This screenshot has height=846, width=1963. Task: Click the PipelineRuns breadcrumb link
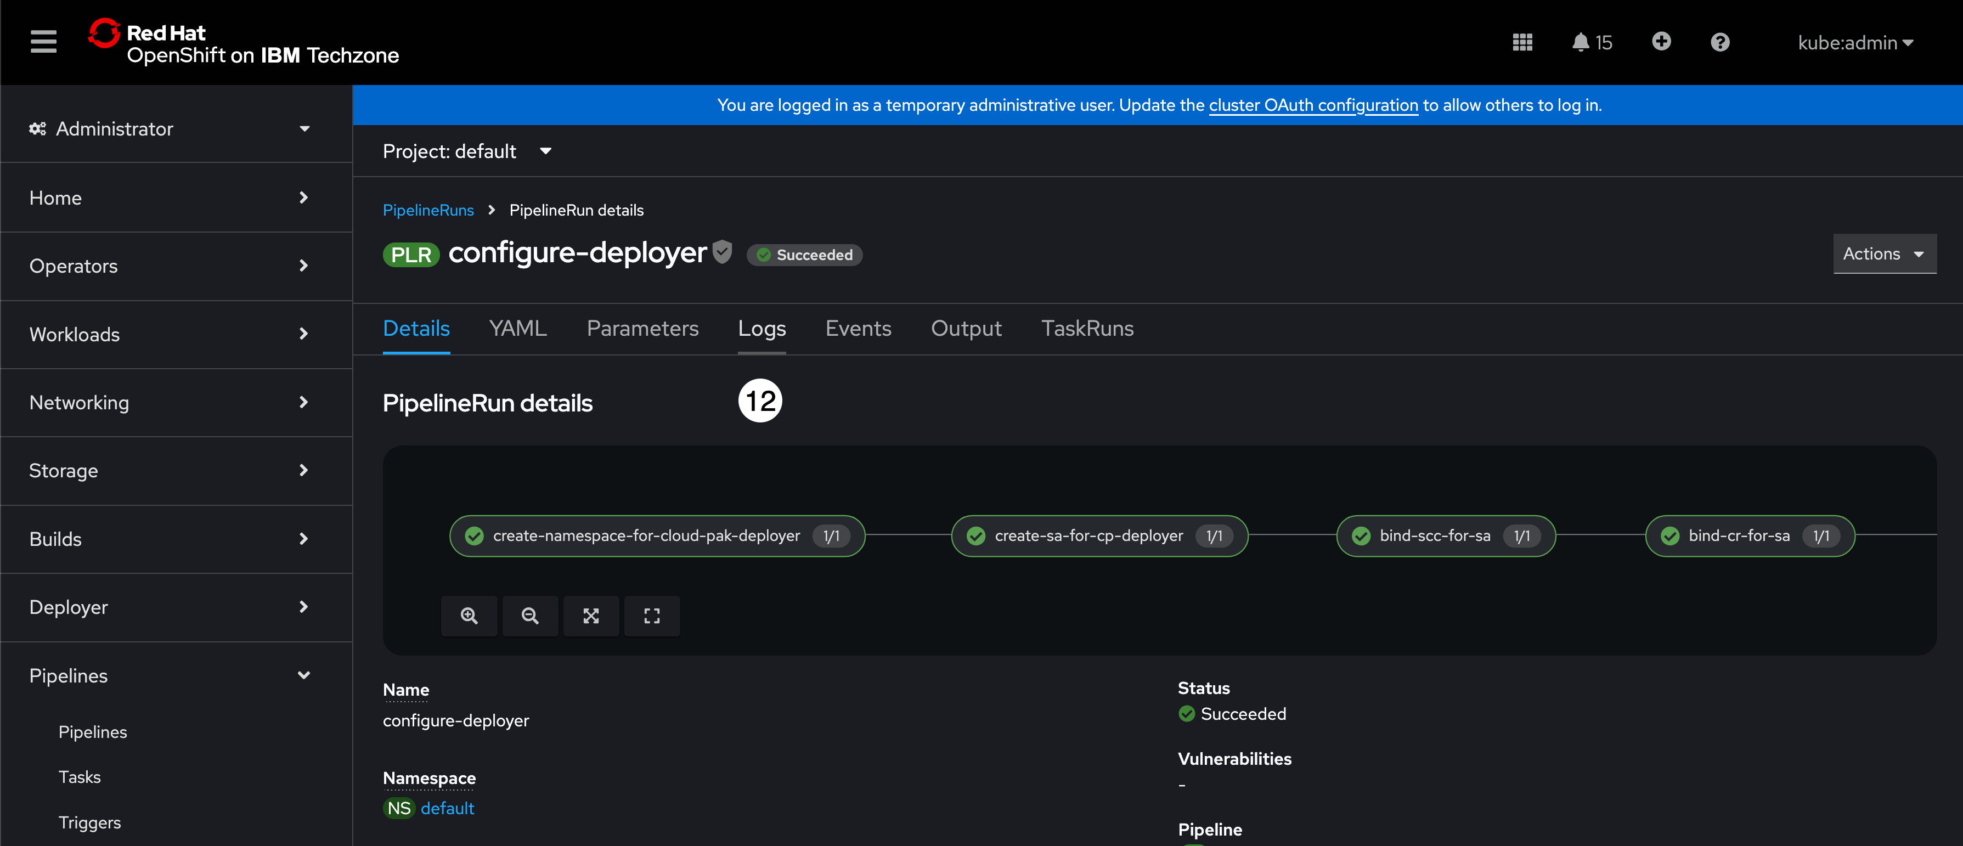(427, 210)
